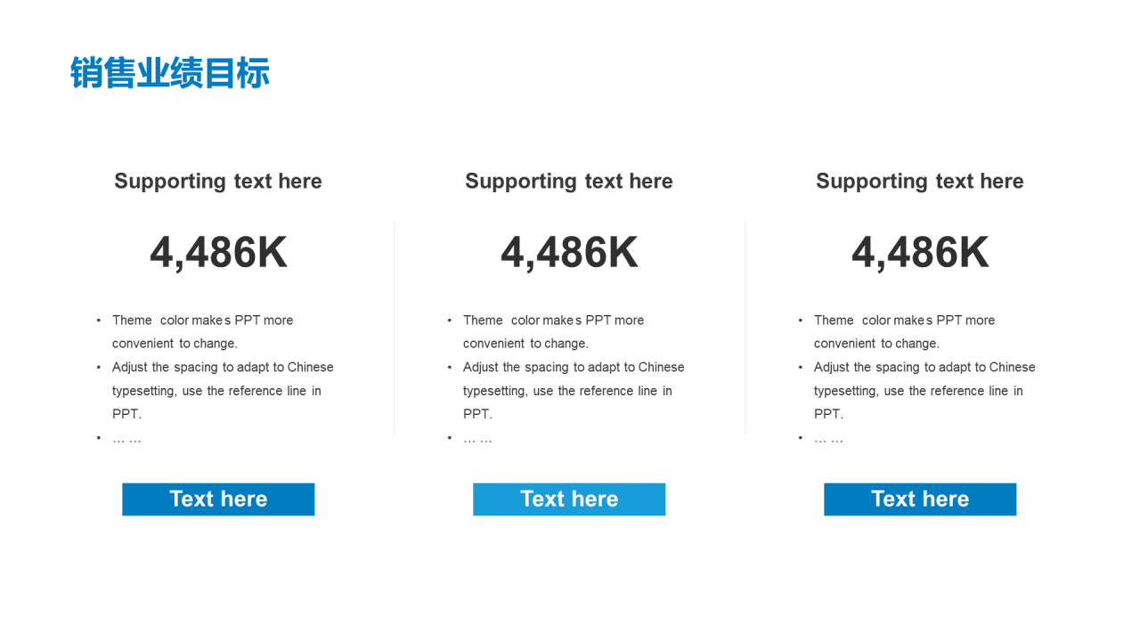Image resolution: width=1140 pixels, height=641 pixels.
Task: Click the right dark blue Text here button
Action: 920,499
